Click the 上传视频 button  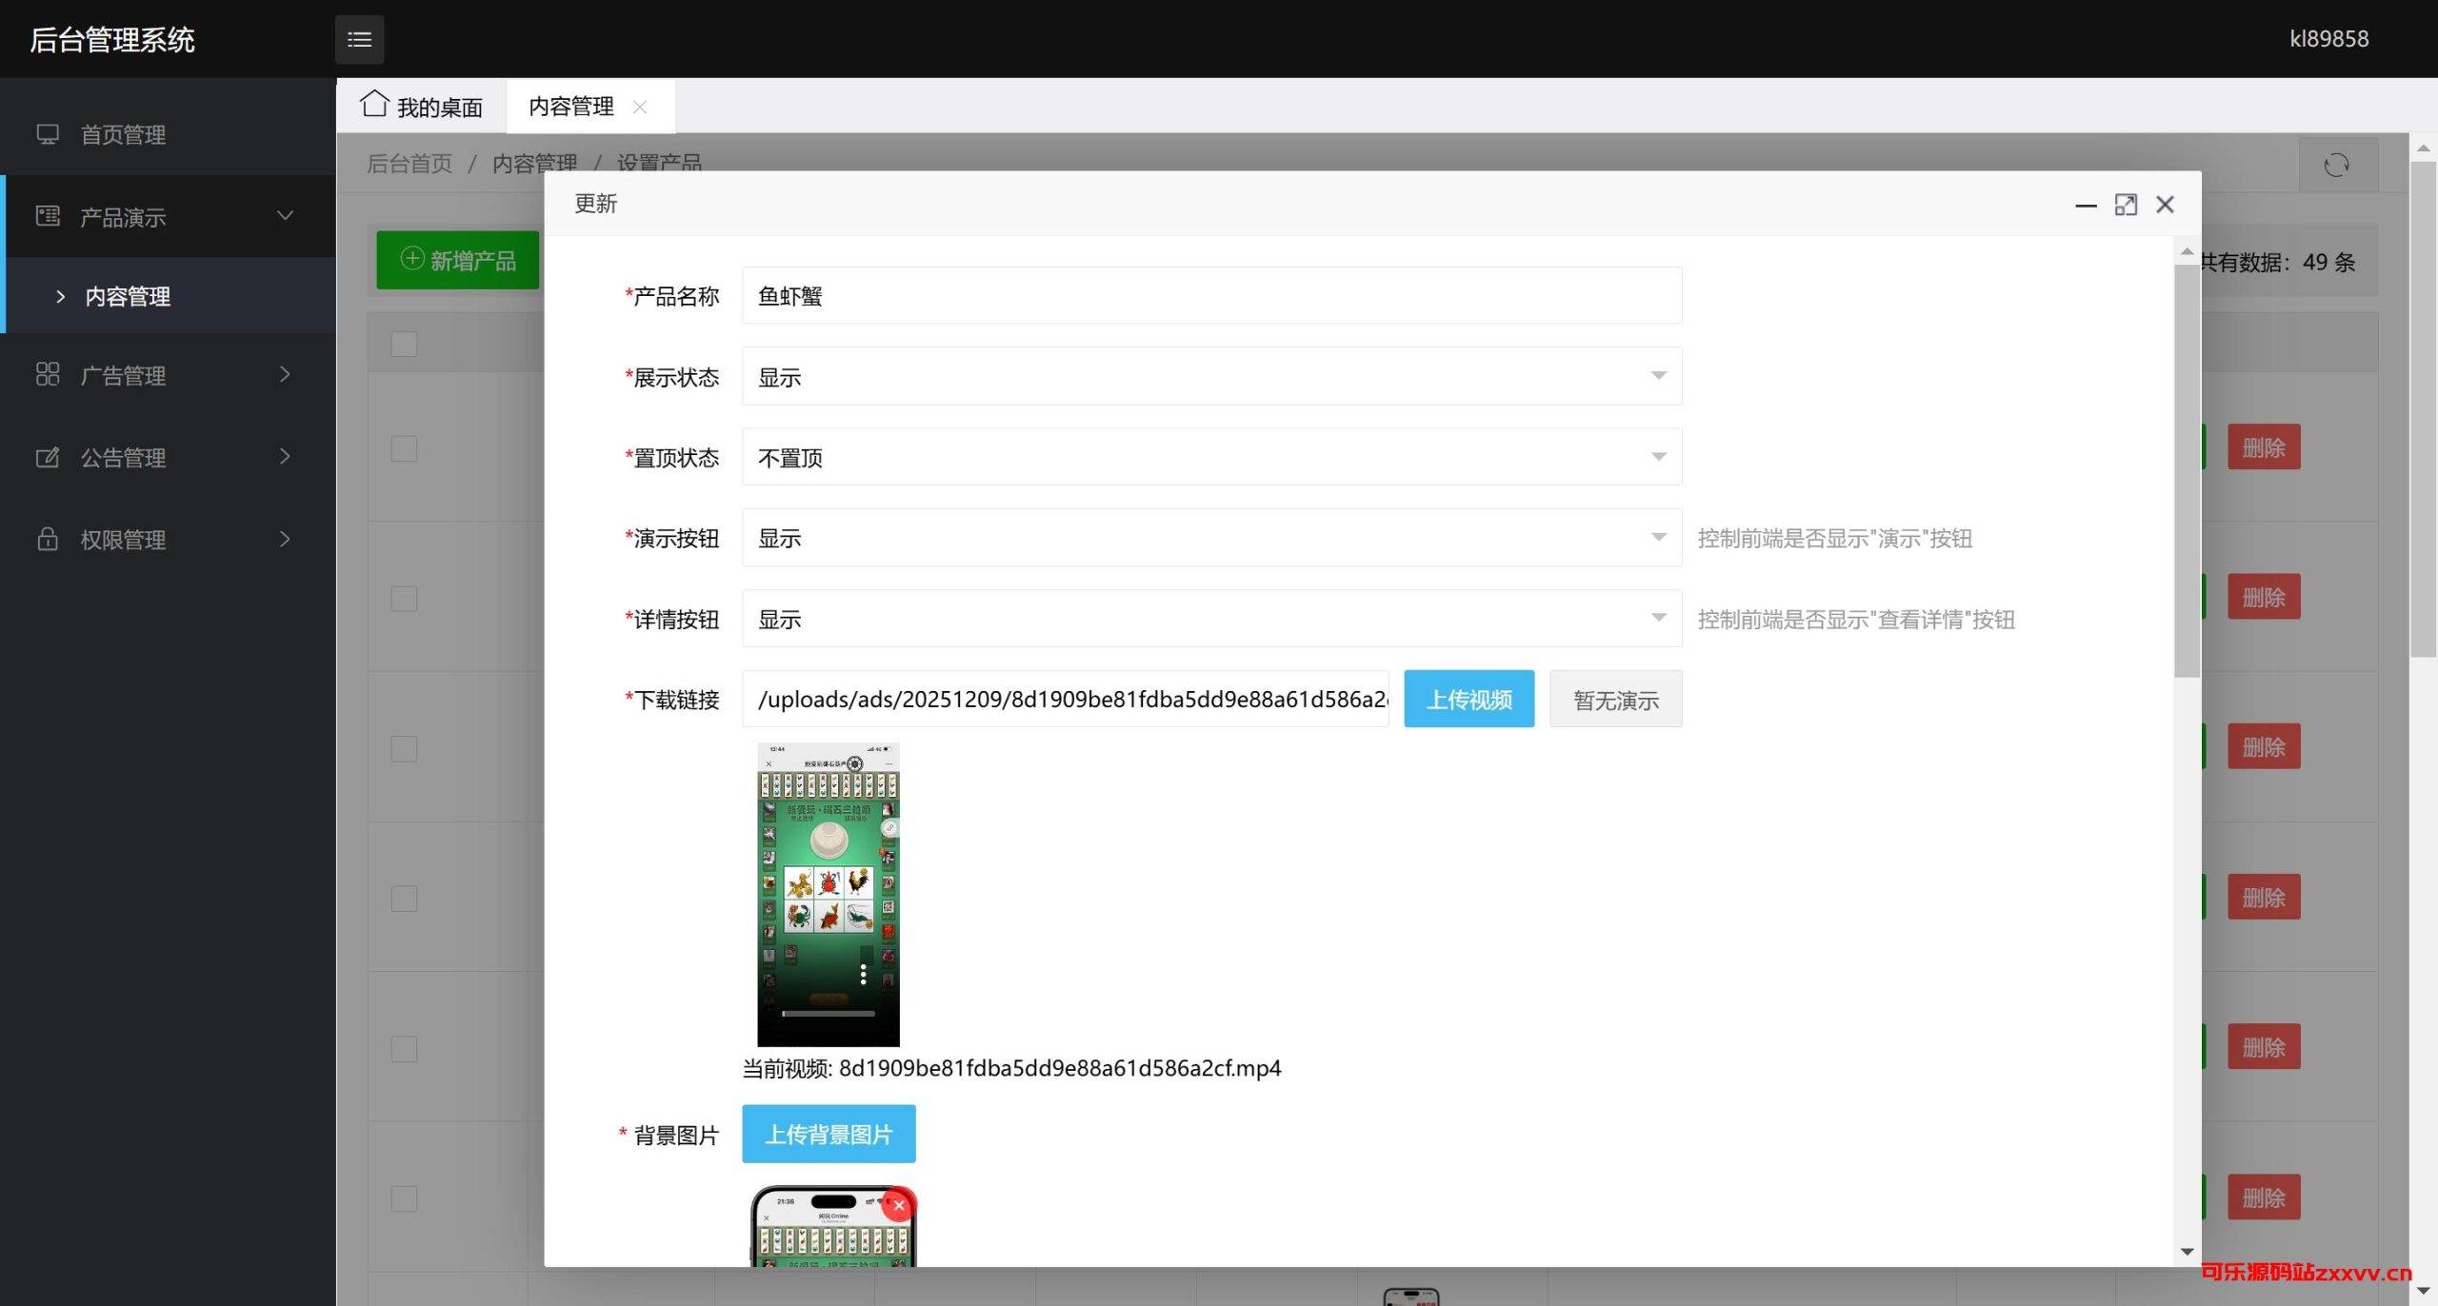[1469, 700]
